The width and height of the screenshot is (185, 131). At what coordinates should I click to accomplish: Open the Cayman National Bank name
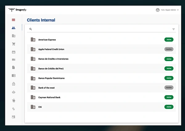tap(49, 98)
